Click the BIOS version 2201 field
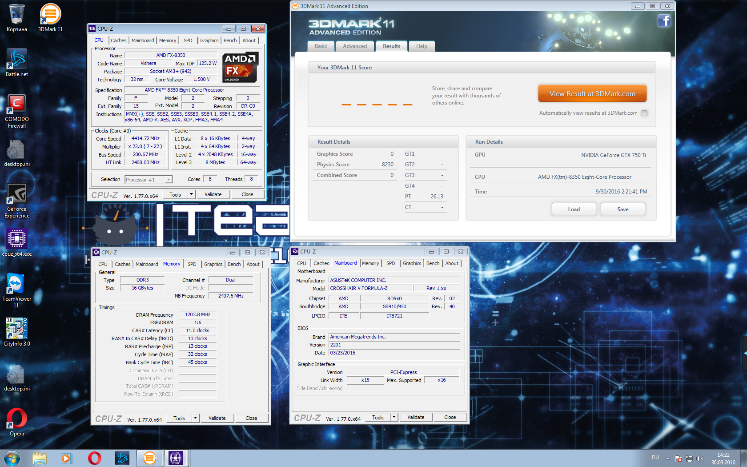This screenshot has width=747, height=467. tap(394, 345)
